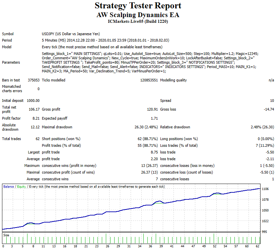The image size is (278, 250).
Task: Select Largest loss trade value -5.50
Action: coord(270,152)
